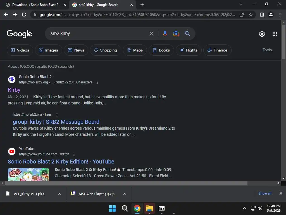Open the Chrome profile icon
Viewport: 286px width, 215px height.
tap(271, 15)
